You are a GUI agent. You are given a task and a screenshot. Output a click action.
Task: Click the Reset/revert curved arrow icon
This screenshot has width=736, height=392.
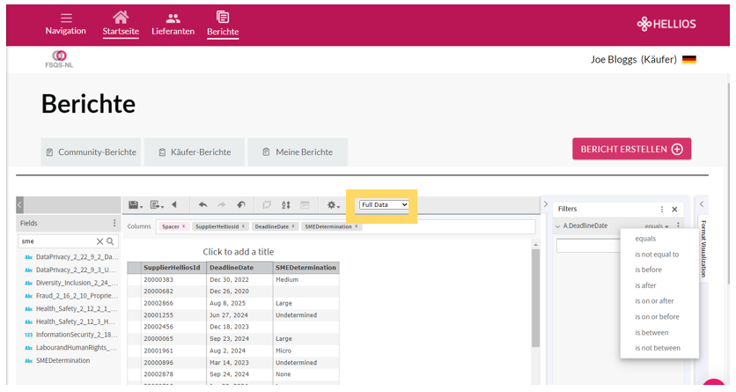click(241, 204)
